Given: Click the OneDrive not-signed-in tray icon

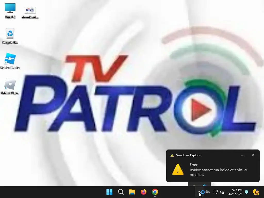Looking at the screenshot, I should pyautogui.click(x=208, y=192).
